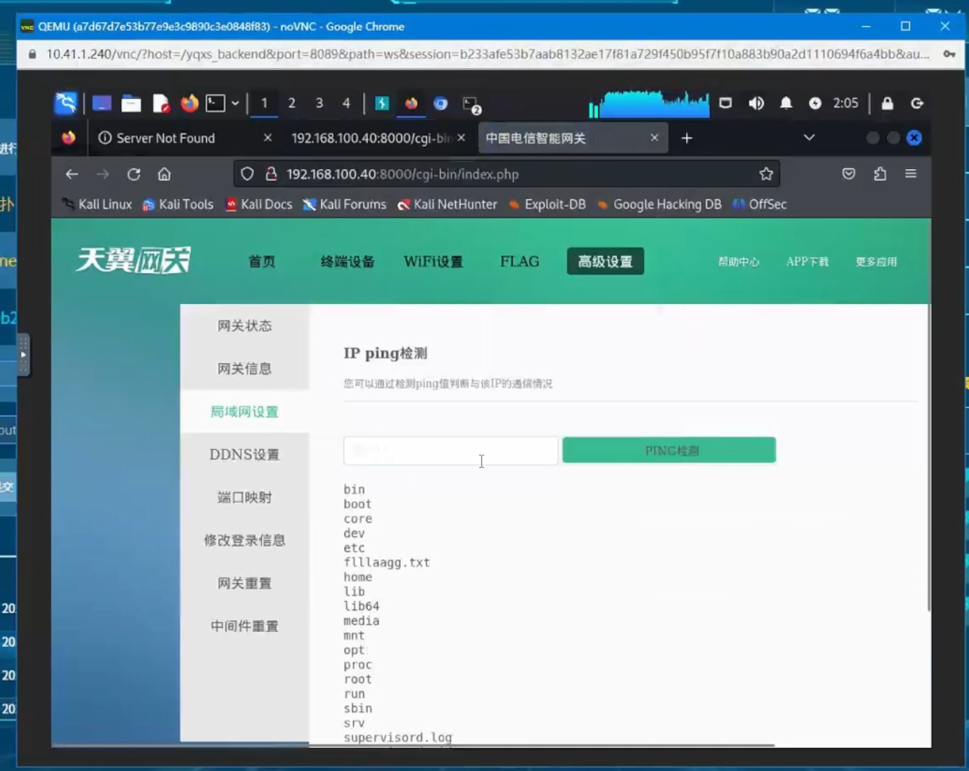Open the list all tabs chevron
Viewport: 969px width, 771px height.
pos(809,138)
